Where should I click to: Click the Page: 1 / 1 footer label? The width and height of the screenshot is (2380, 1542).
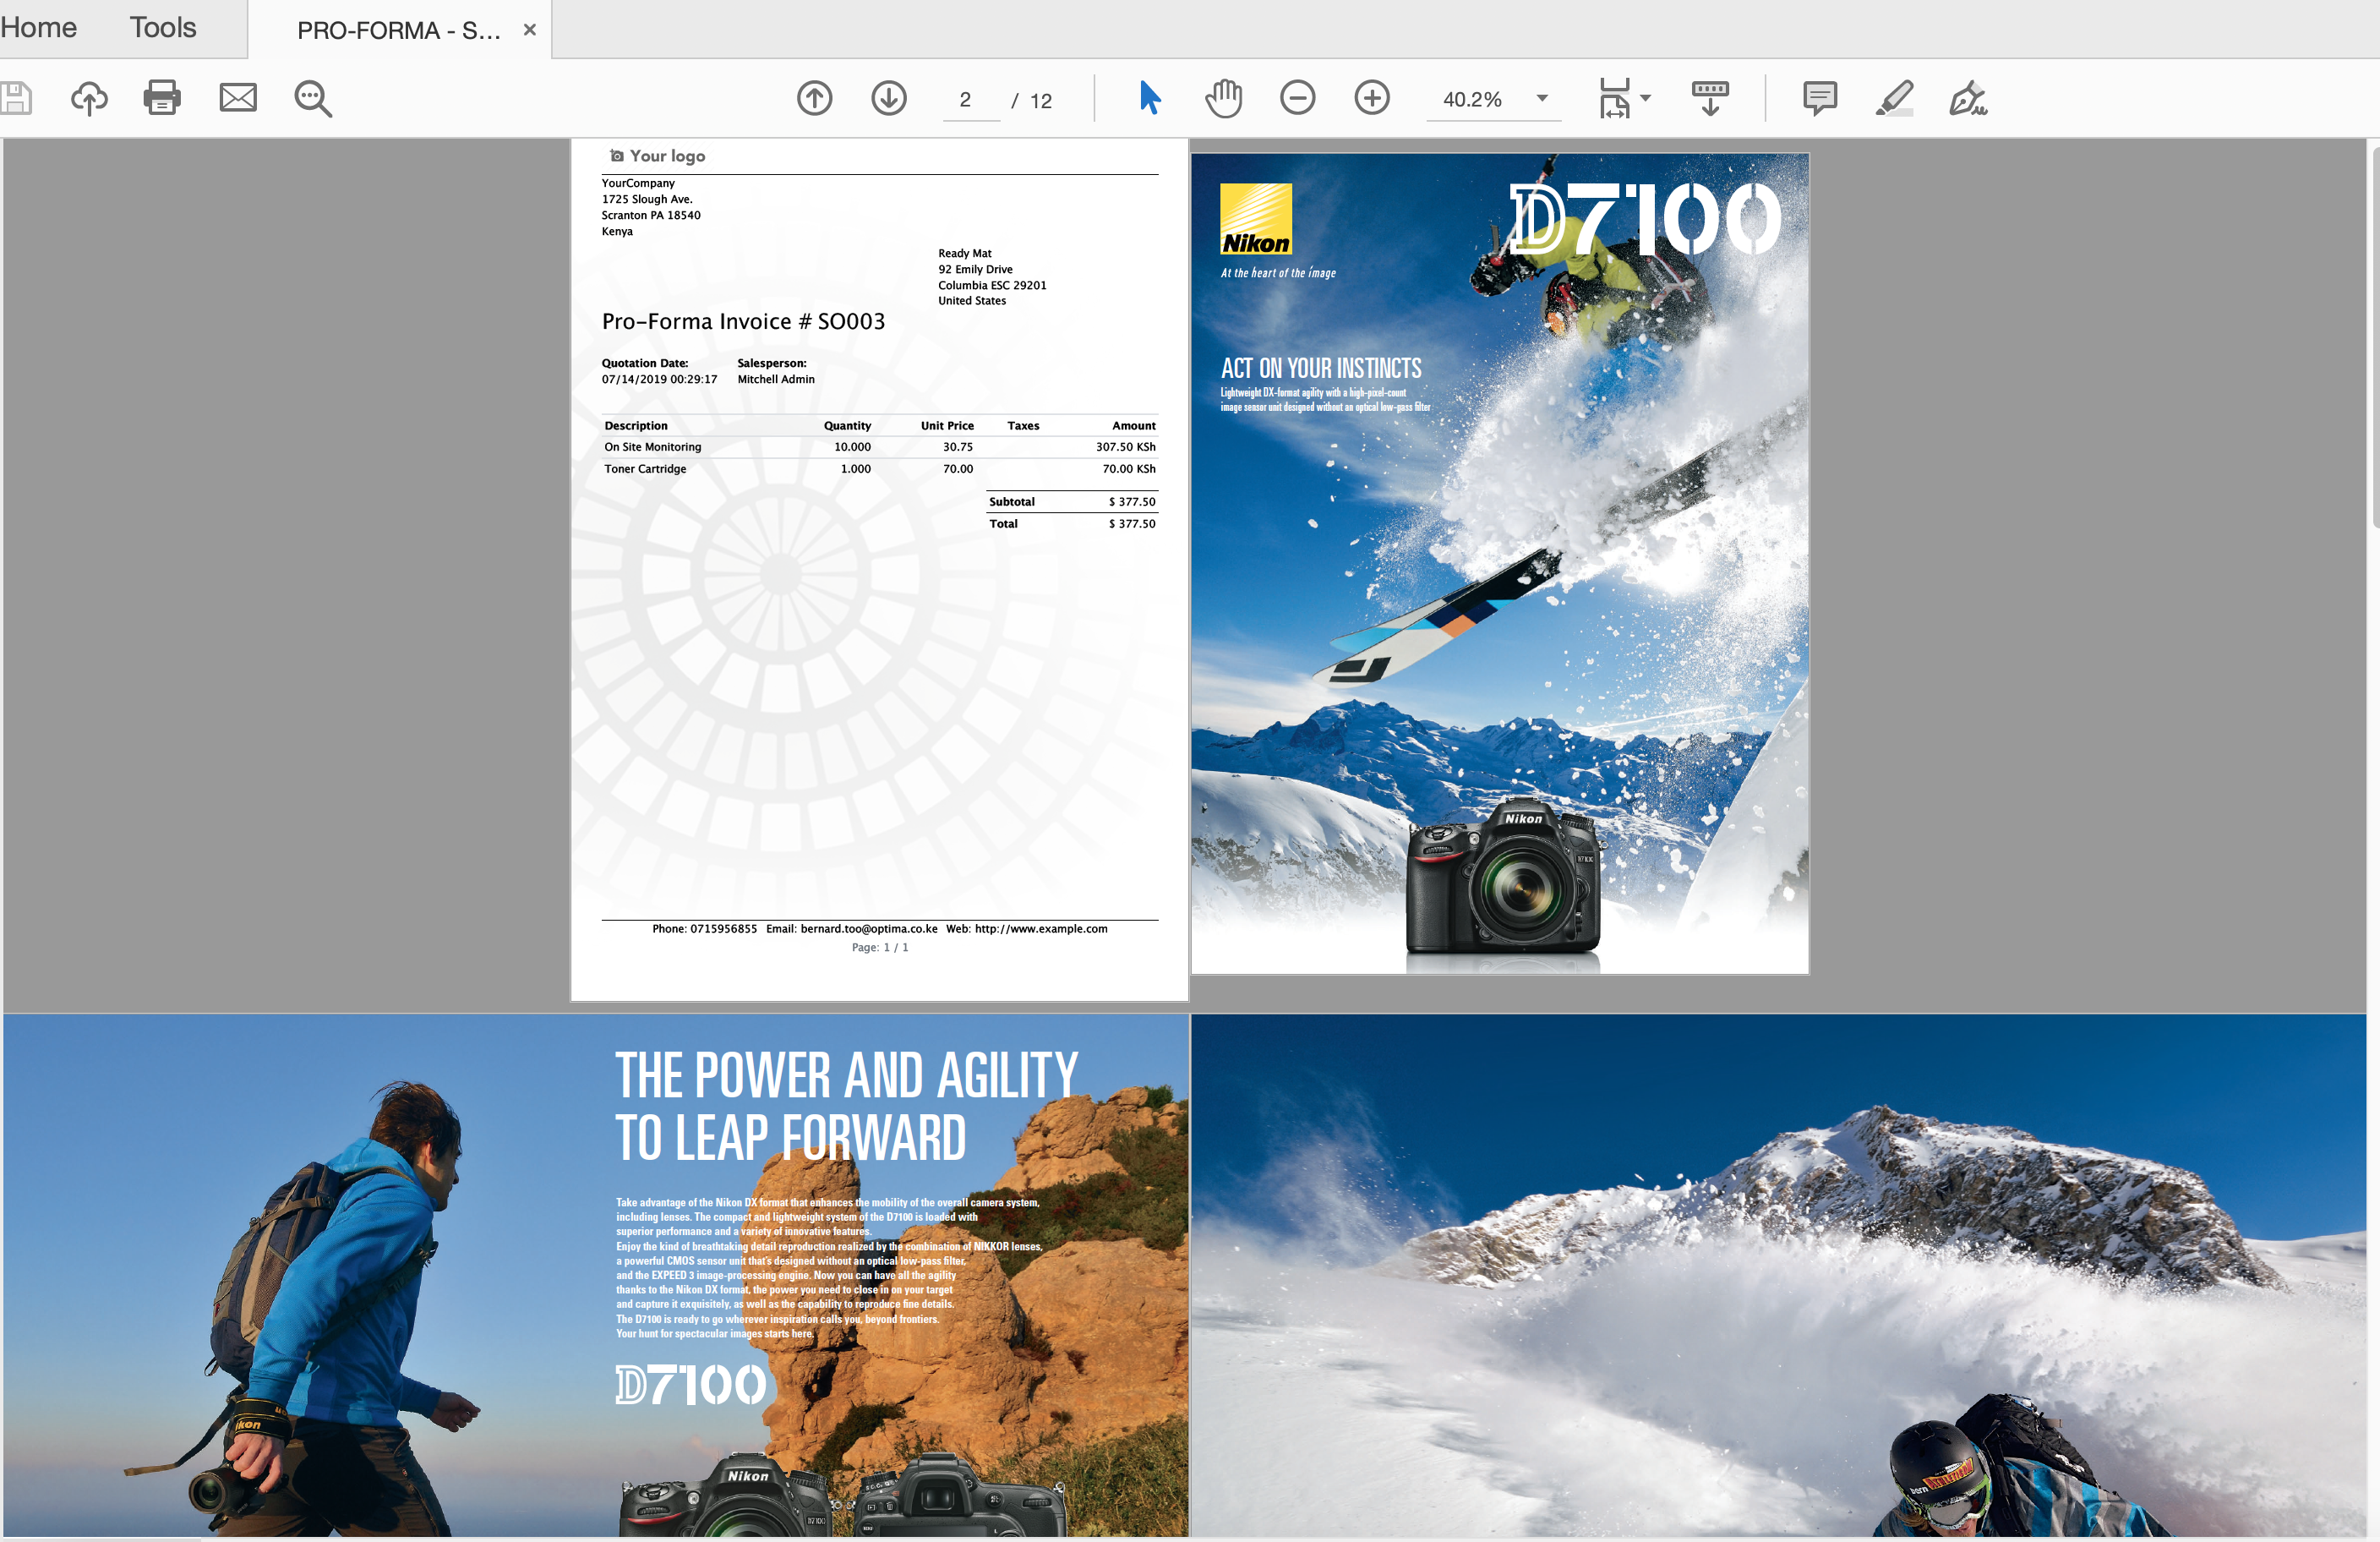[x=880, y=948]
